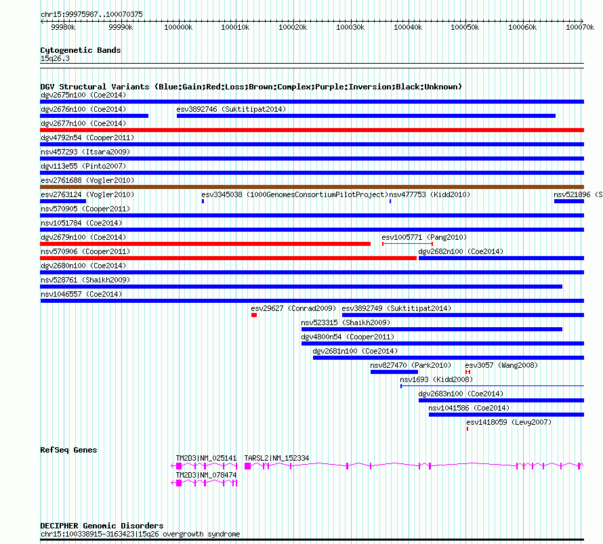Click the TM2D3 NM_078474 gene glyph
Viewport: 603px width, 544px height.
point(204,483)
